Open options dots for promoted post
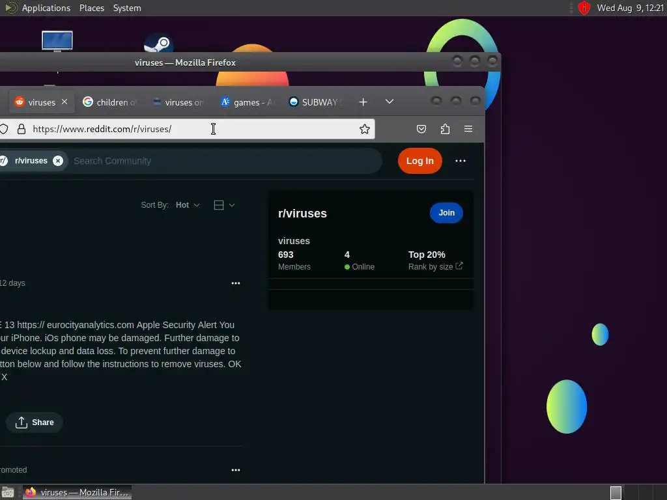Image resolution: width=667 pixels, height=500 pixels. [236, 470]
